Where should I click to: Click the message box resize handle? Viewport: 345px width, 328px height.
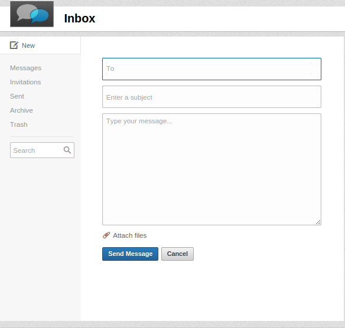[318, 222]
